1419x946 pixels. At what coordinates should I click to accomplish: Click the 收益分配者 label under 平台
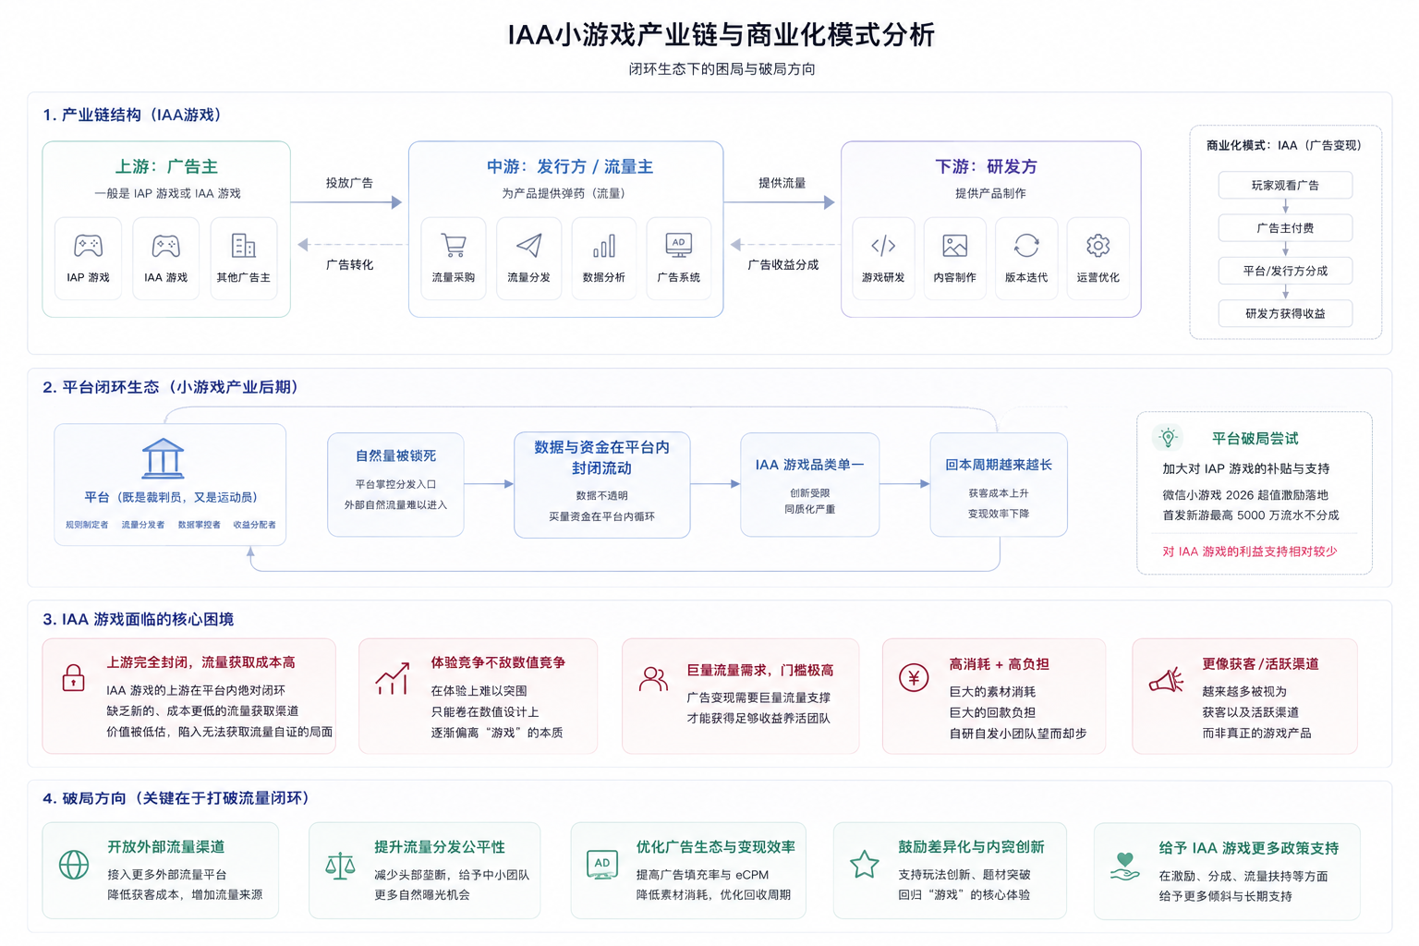[x=254, y=525]
